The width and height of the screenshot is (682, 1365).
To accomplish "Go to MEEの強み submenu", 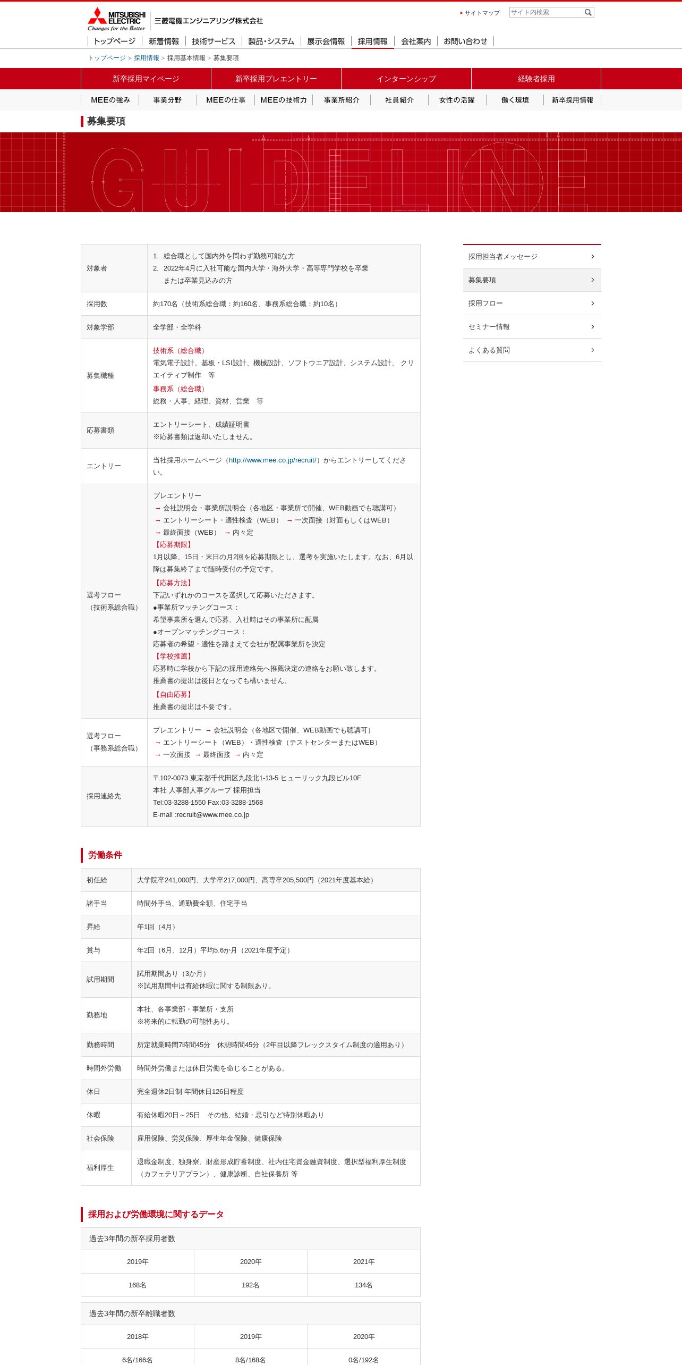I will pos(110,100).
